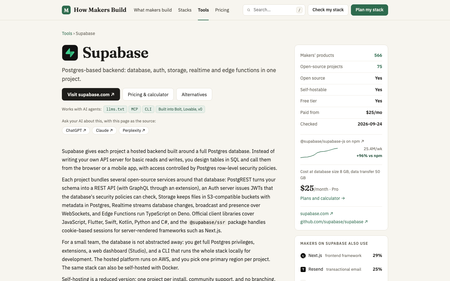Ask Perplexity about this page

click(x=134, y=131)
